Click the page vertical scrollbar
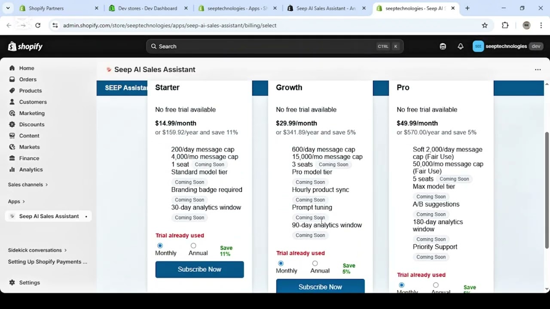This screenshot has width=550, height=309. coord(547,190)
